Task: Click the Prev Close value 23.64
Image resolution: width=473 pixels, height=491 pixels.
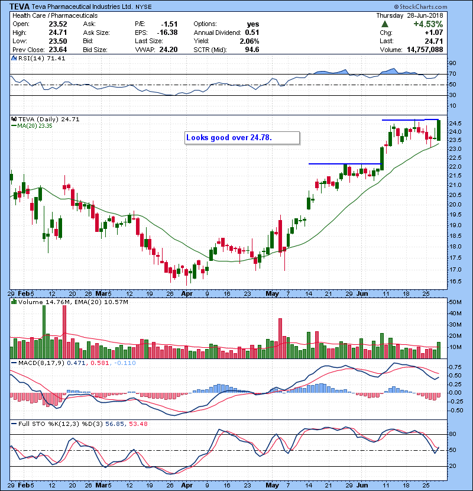Action: tap(58, 50)
